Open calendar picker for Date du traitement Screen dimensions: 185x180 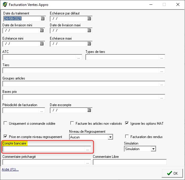click(42, 19)
